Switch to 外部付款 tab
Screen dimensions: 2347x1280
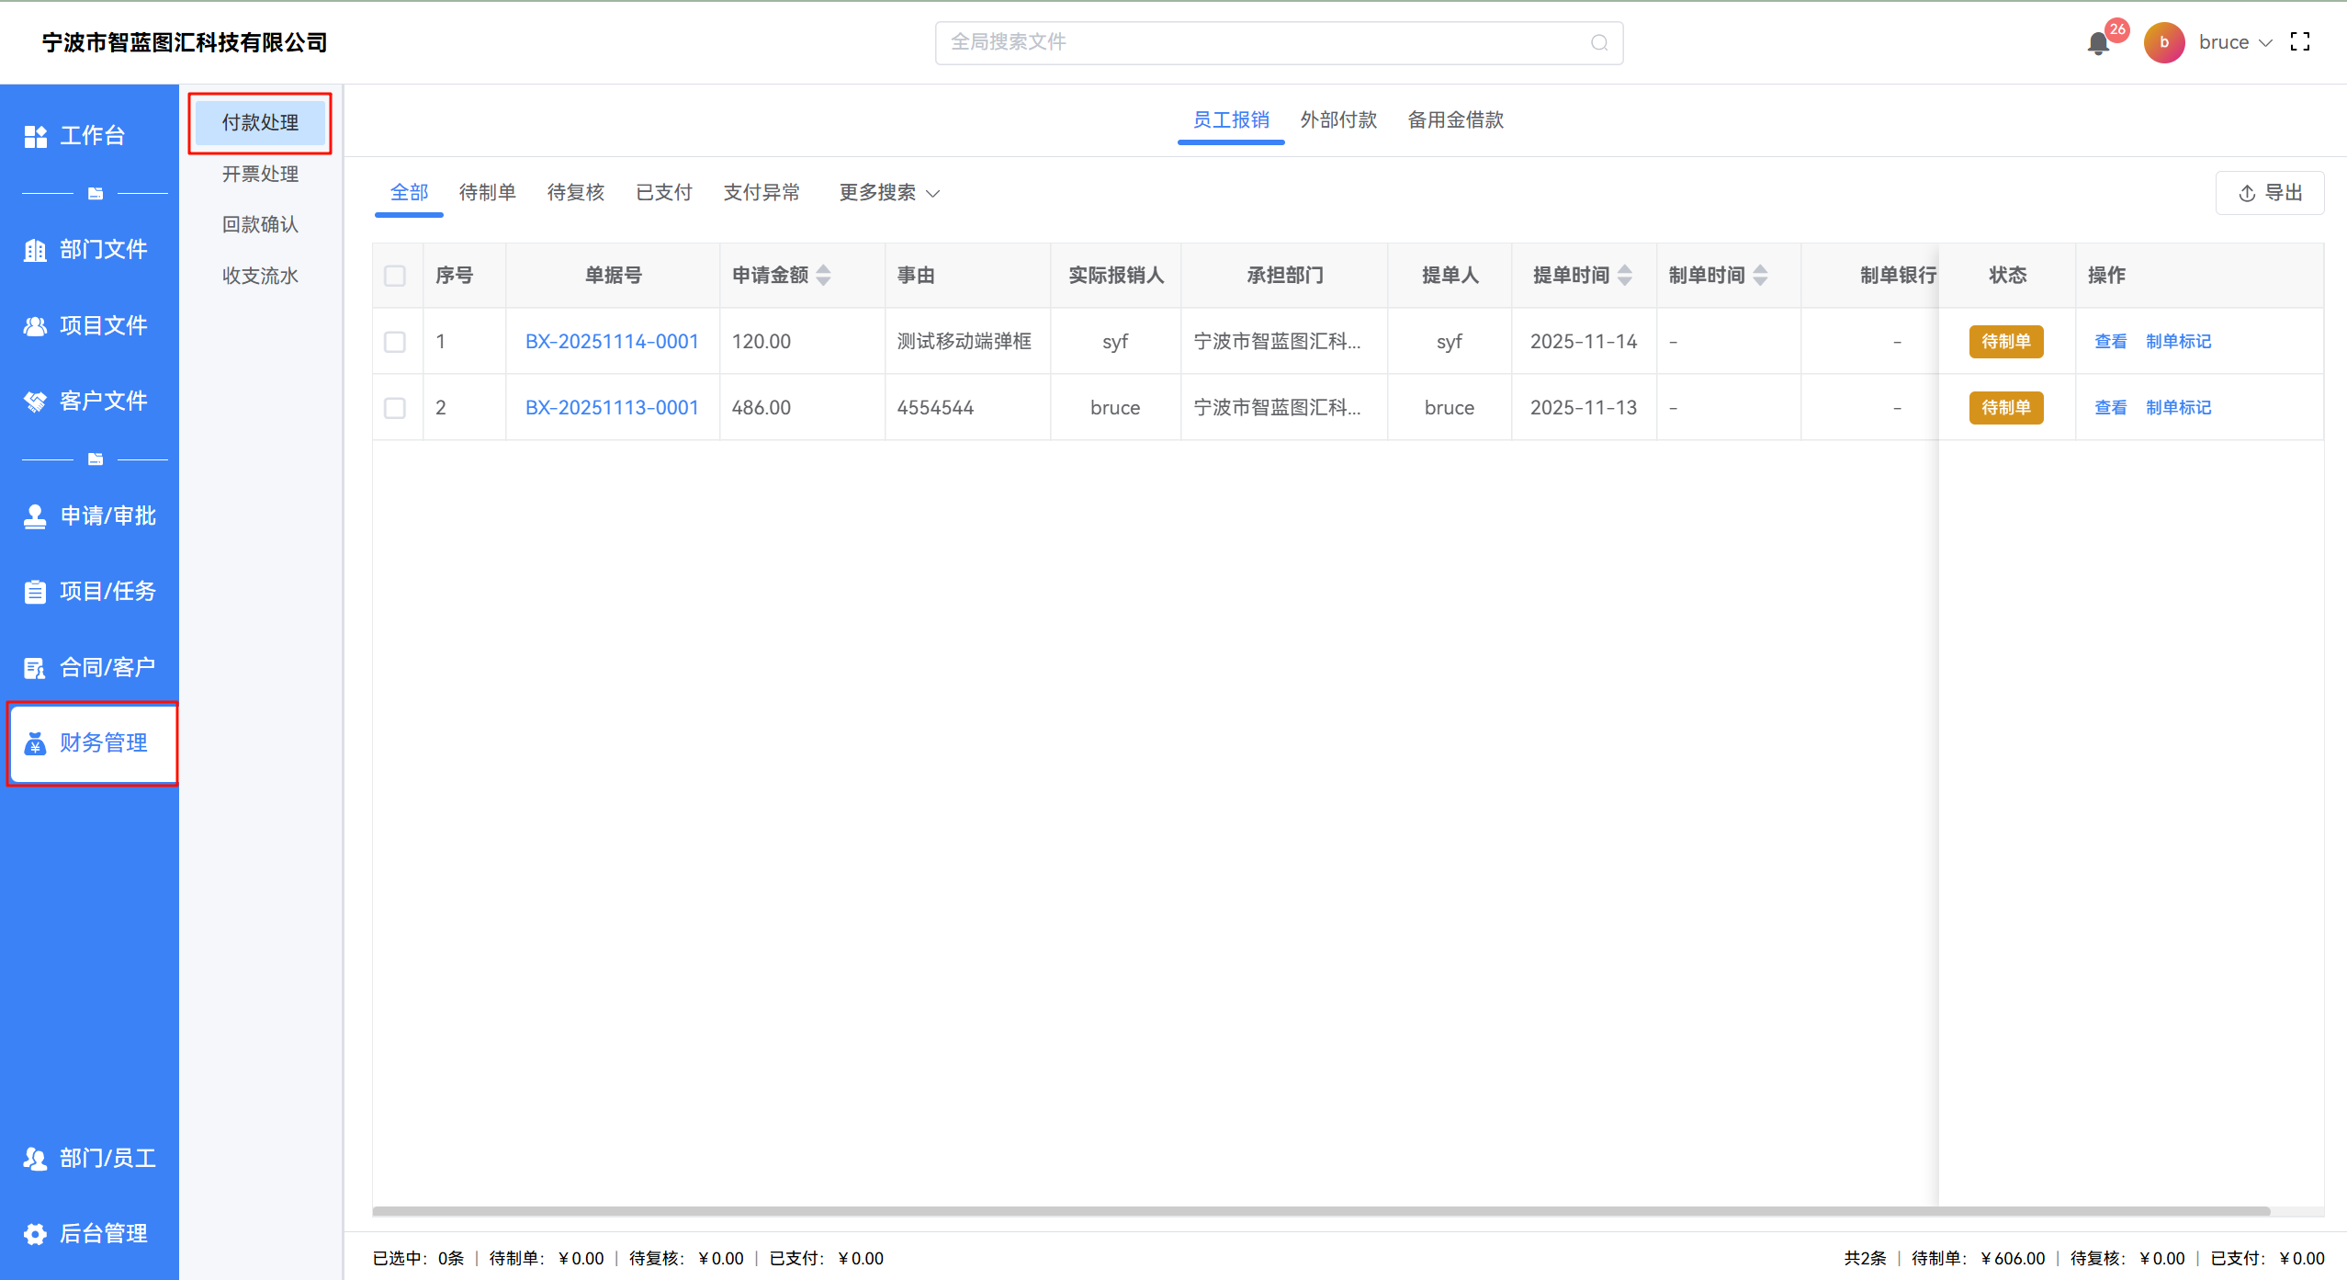point(1338,120)
